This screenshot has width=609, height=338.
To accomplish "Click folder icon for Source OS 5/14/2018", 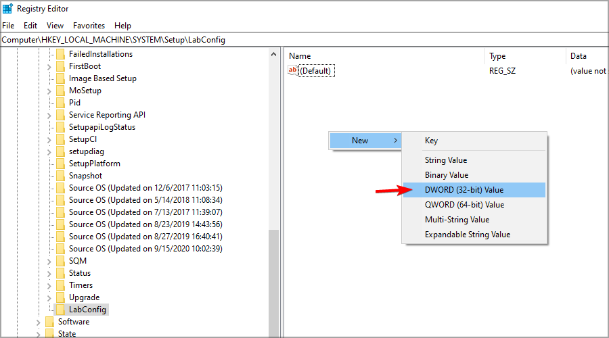I will (60, 200).
